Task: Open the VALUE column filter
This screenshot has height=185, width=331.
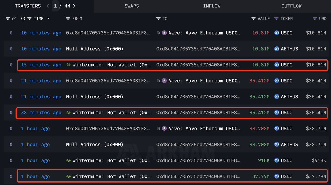Action: click(x=253, y=18)
